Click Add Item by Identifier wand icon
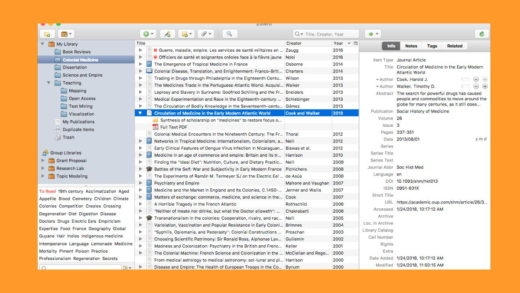520x293 pixels. pos(167,34)
